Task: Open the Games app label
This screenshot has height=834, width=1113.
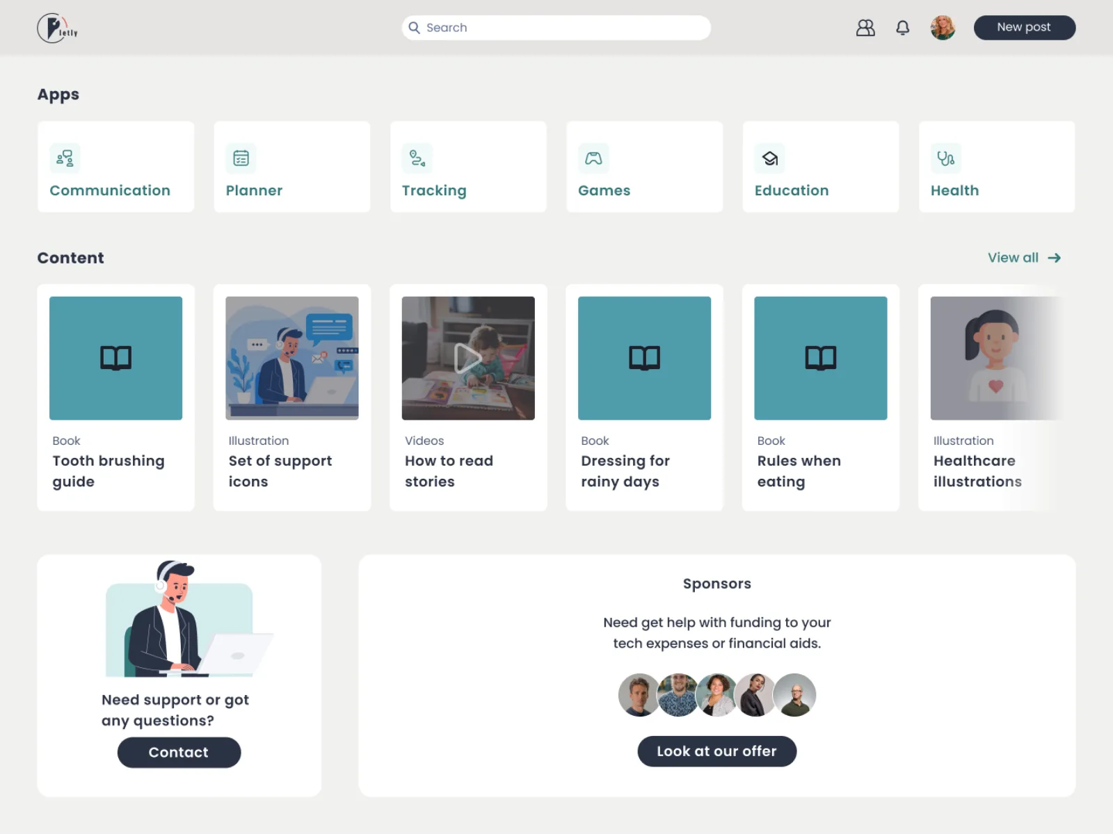Action: click(604, 190)
